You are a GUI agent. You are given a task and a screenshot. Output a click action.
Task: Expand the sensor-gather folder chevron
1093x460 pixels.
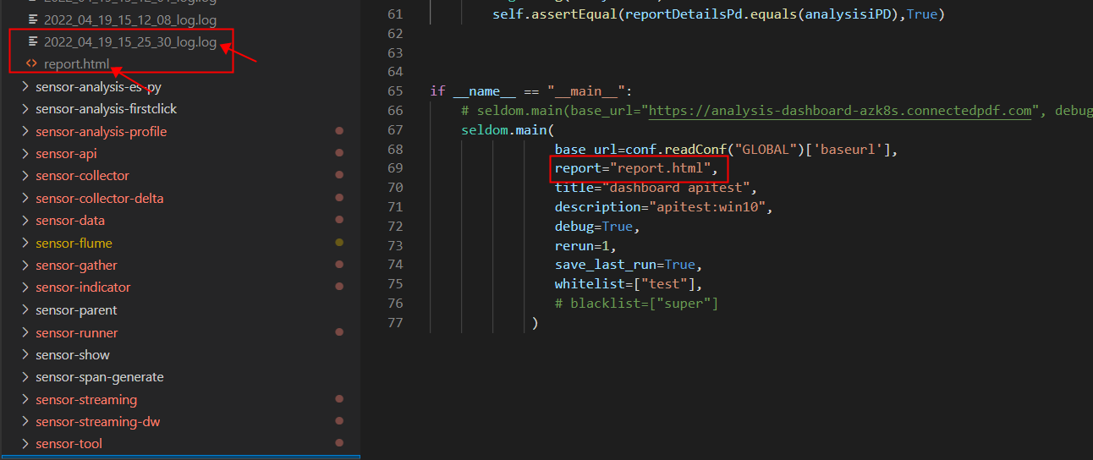click(25, 265)
